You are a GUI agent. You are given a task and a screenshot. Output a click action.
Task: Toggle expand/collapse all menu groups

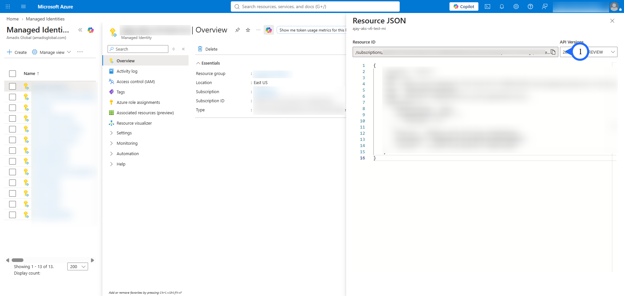coord(174,49)
